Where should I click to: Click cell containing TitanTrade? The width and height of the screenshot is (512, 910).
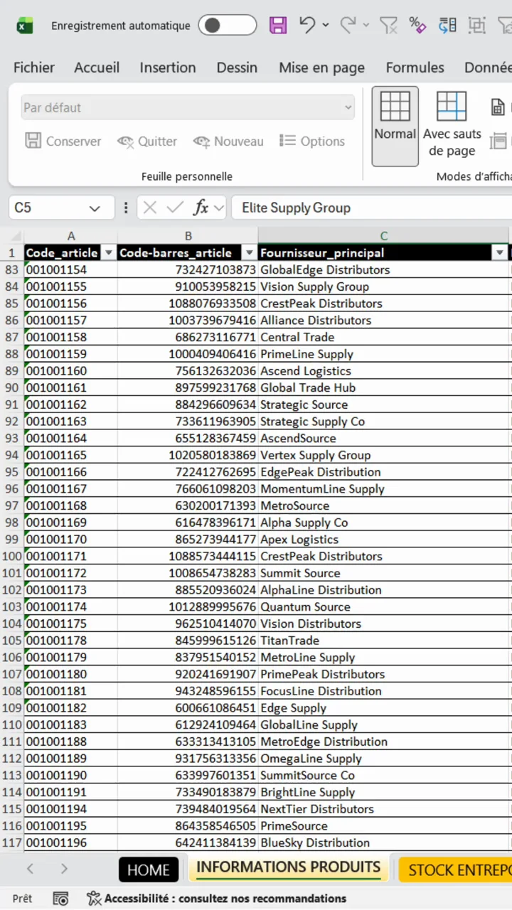pos(384,641)
